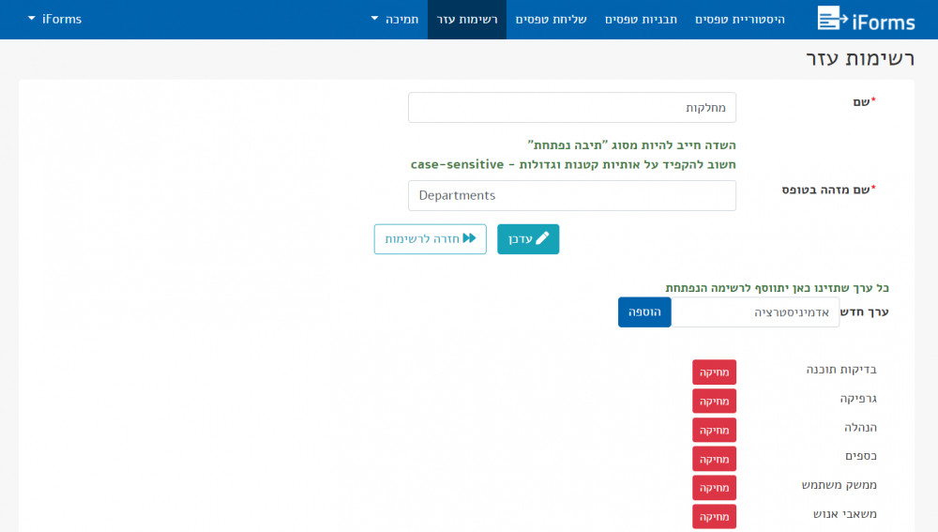Click חזרה לרשימות to return to lists
This screenshot has height=532, width=938.
[x=430, y=239]
